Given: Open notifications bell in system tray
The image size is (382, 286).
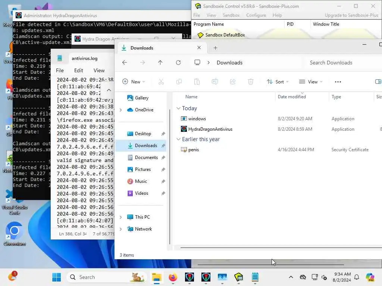Looking at the screenshot, I should (x=357, y=277).
